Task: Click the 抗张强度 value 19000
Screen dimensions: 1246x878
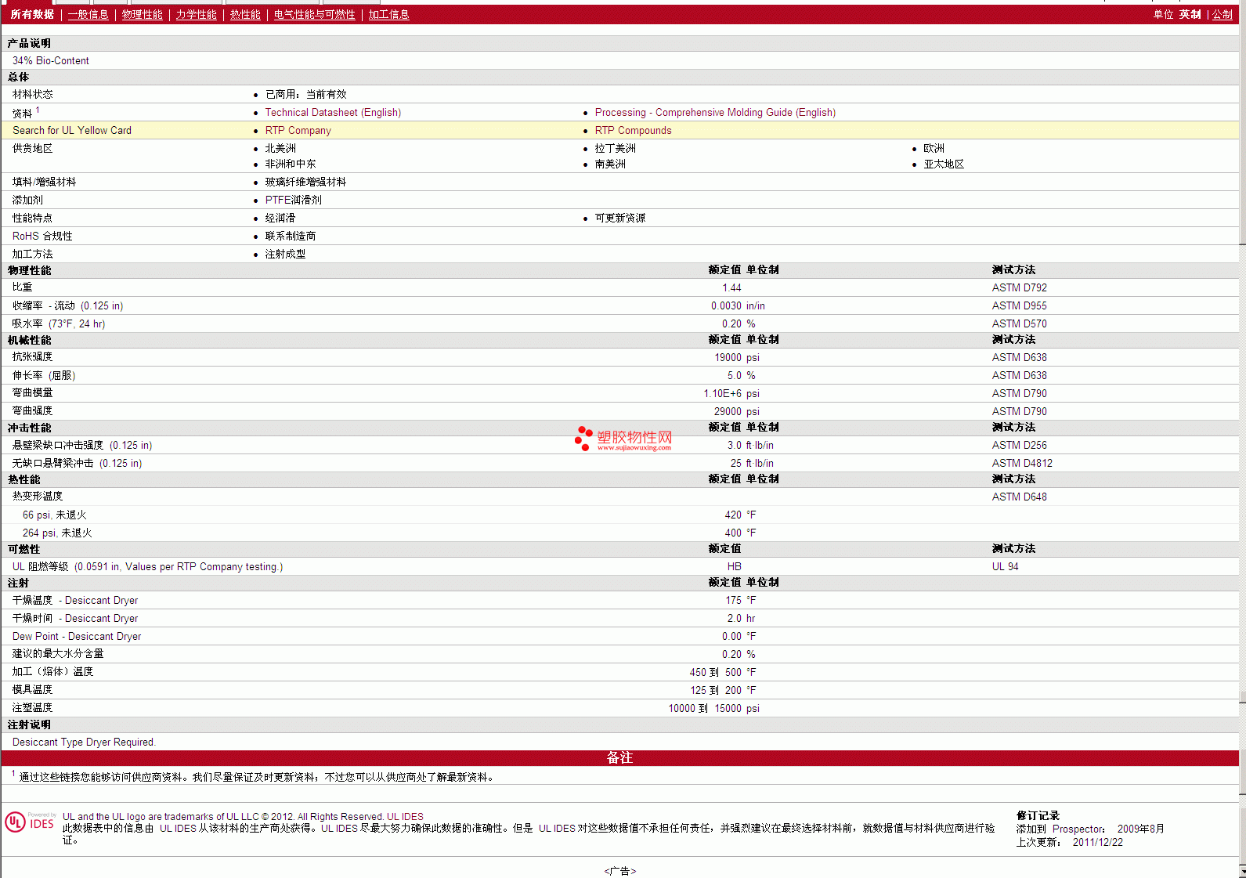Action: pos(728,358)
